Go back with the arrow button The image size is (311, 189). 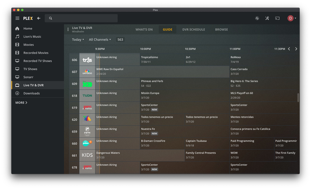tap(39, 18)
